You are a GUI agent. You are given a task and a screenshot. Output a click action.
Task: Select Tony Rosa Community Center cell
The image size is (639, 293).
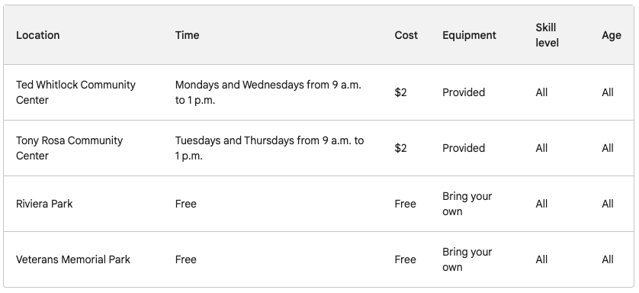click(x=69, y=148)
